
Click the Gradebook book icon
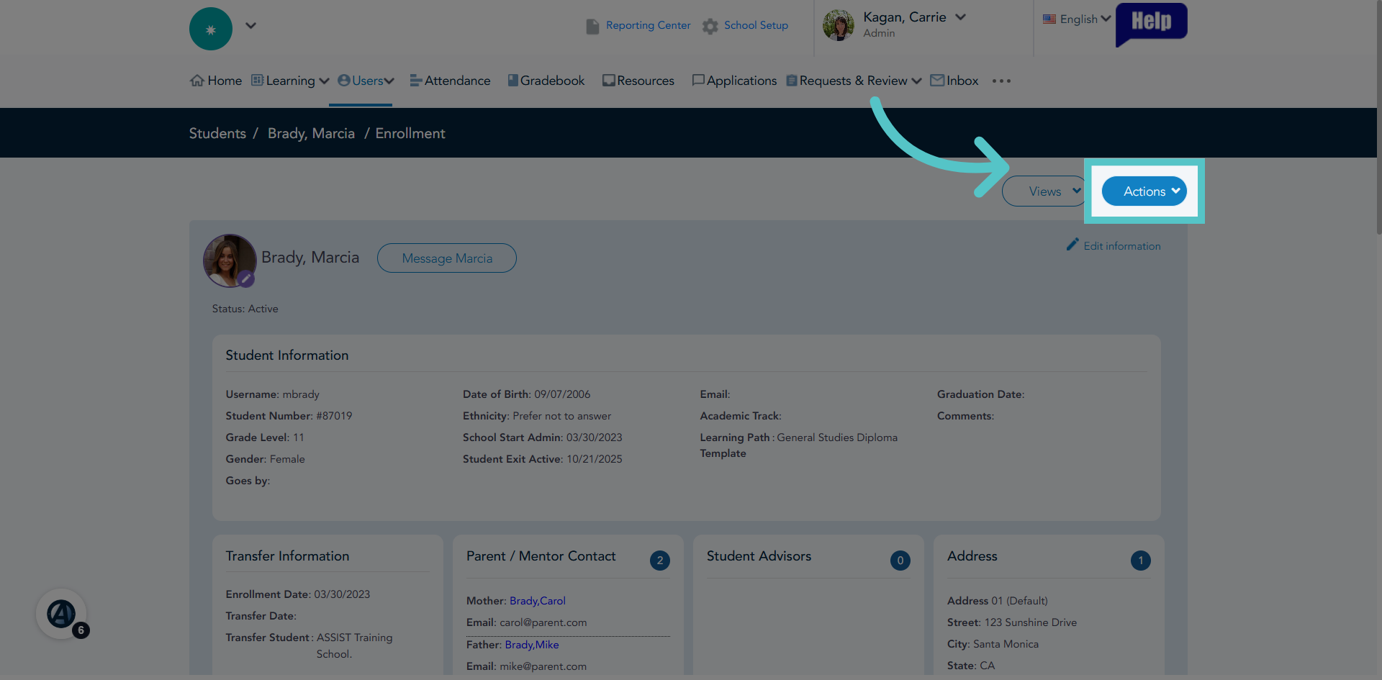513,81
